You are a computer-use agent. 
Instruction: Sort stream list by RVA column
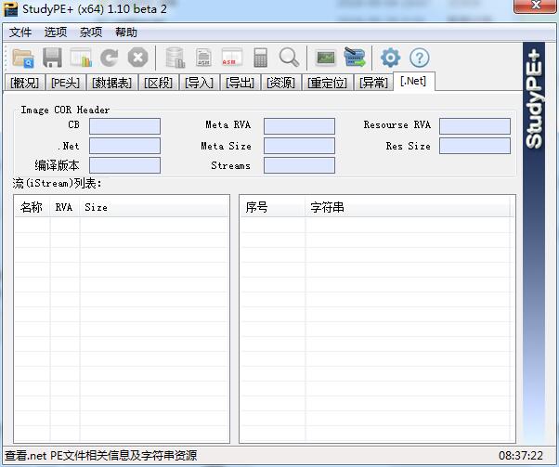click(64, 207)
